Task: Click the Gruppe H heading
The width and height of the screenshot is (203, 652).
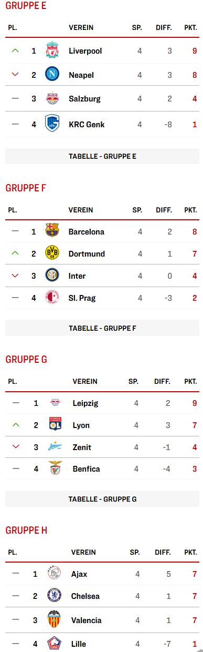Action: tap(26, 531)
